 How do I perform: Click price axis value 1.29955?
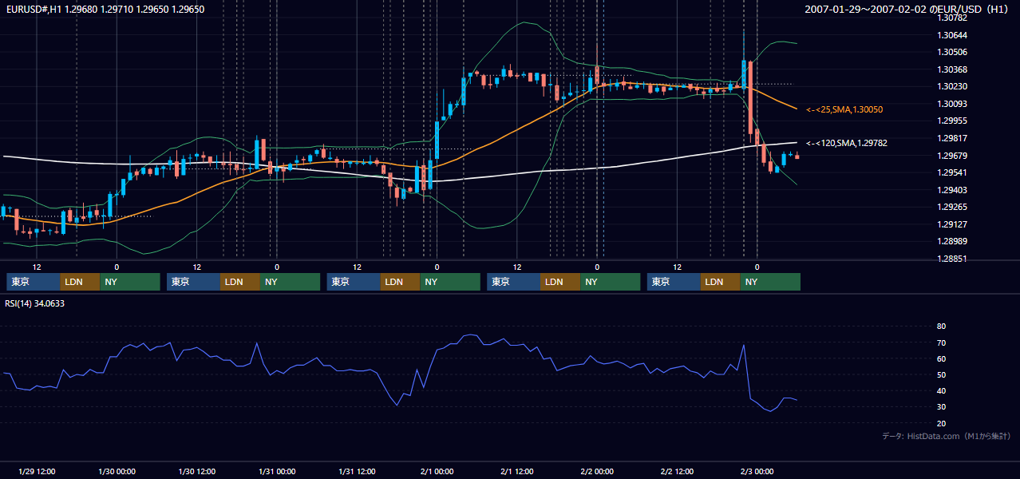click(951, 121)
